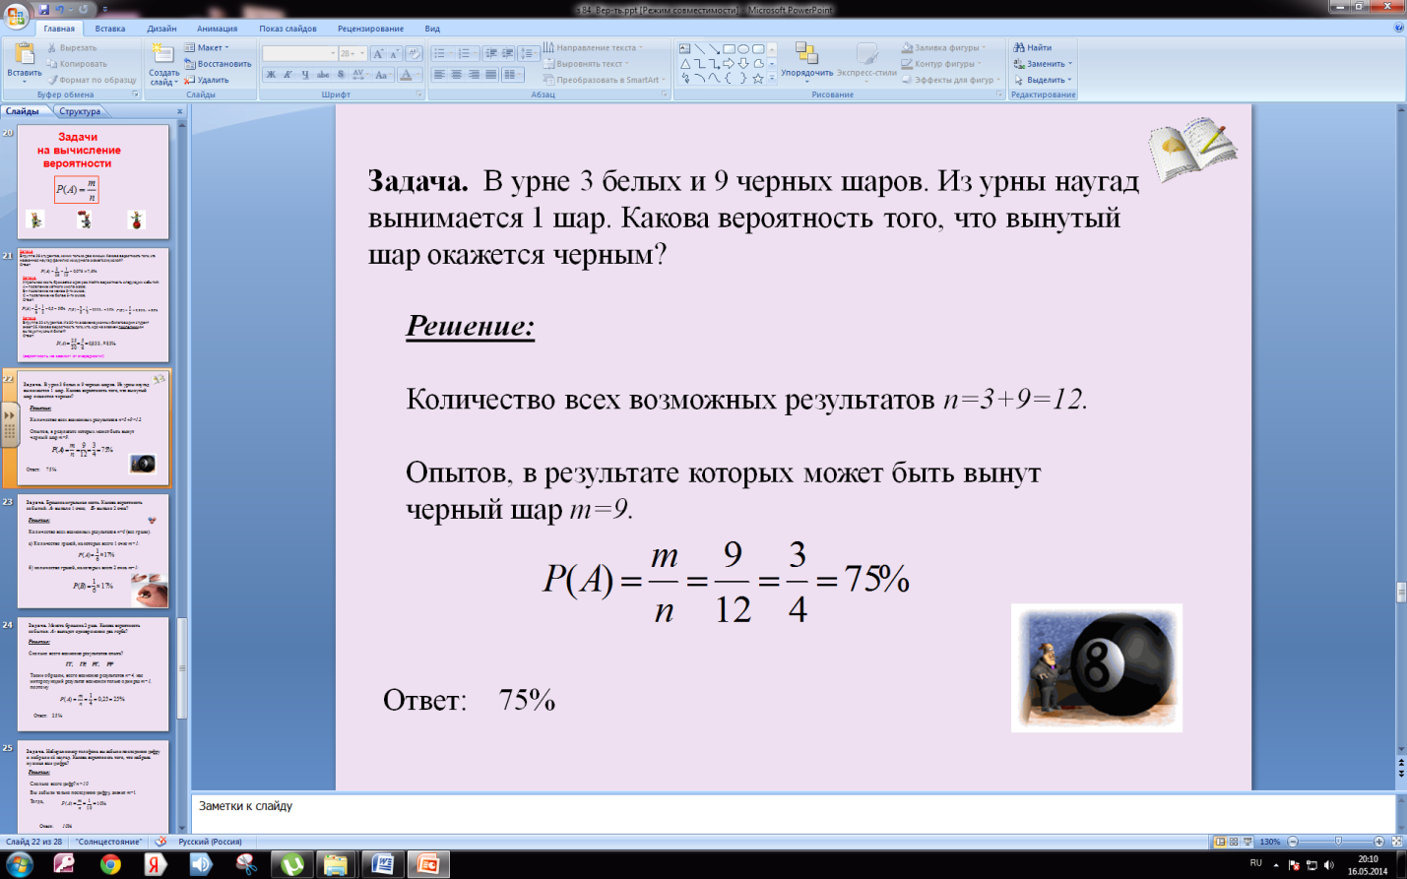Expand the Упорядочить arrange menu

click(806, 61)
